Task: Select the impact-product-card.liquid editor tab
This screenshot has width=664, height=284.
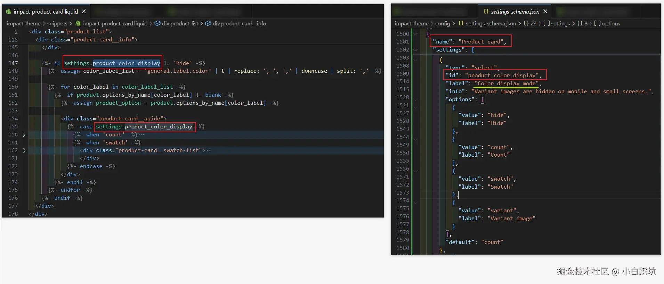Action: point(46,11)
